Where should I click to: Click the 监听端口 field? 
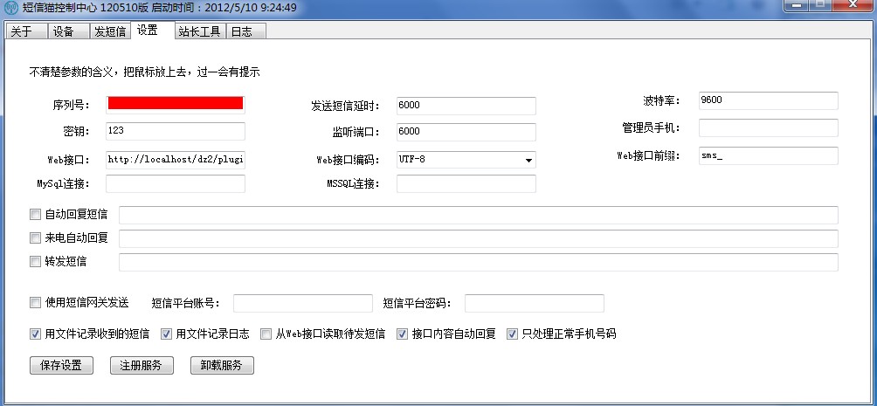[466, 132]
